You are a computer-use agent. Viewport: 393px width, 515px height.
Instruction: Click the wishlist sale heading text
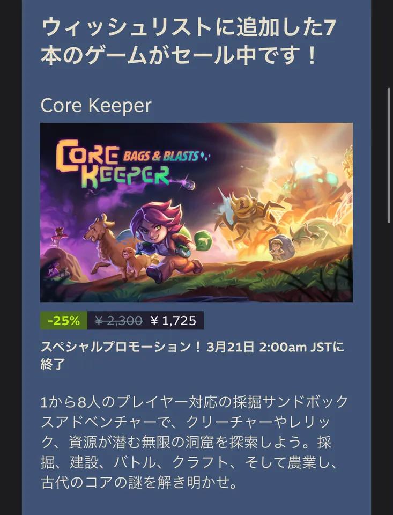[188, 41]
